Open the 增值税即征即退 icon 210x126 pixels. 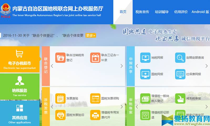point(145,115)
